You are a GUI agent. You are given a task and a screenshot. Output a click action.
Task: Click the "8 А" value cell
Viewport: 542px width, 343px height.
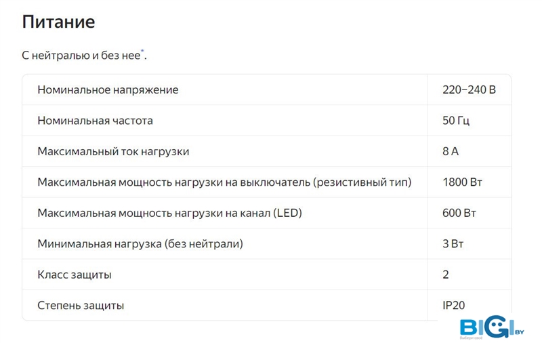coord(451,151)
